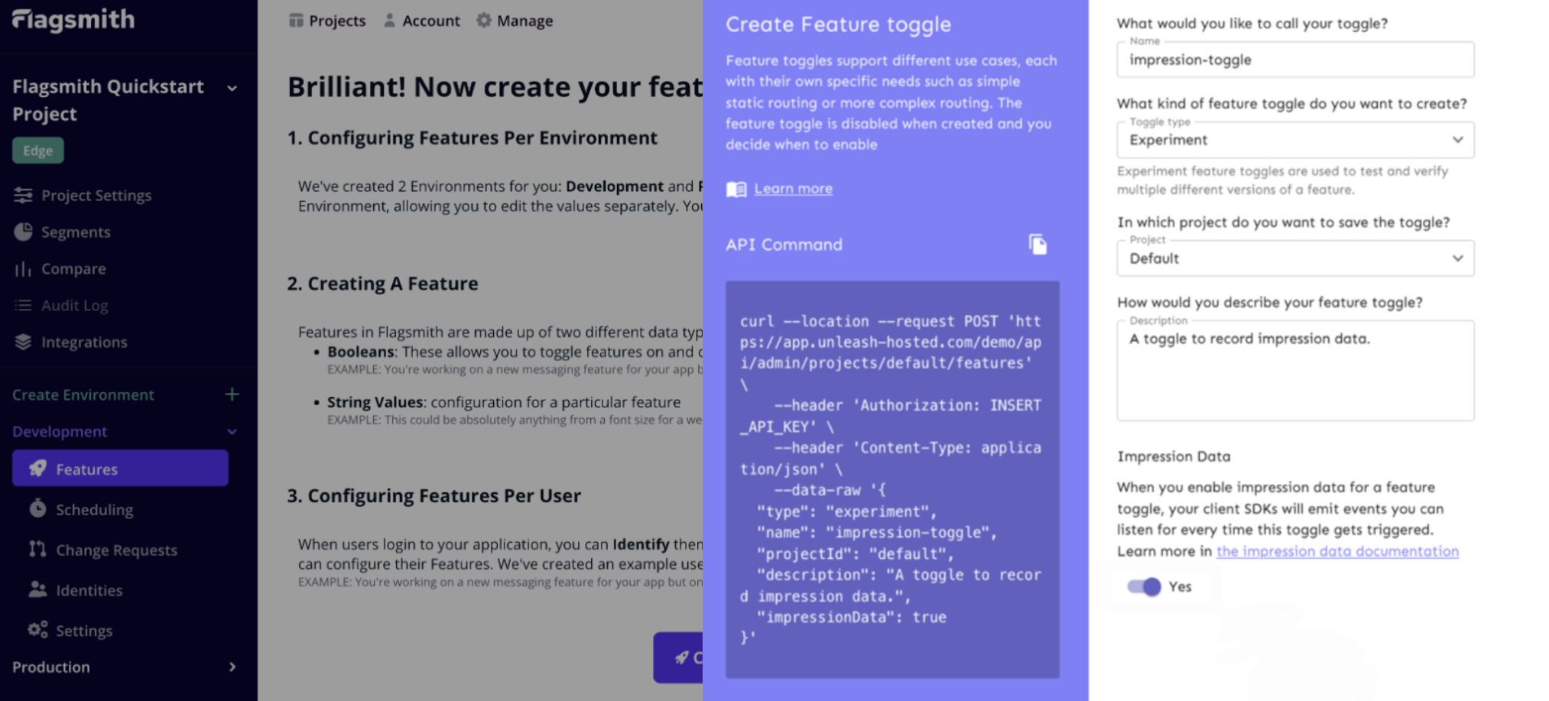Click the plus icon next to Create Environment

pyautogui.click(x=232, y=394)
